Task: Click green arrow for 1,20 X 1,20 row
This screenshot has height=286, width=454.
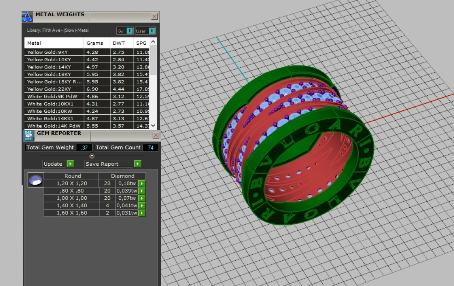Action: tap(141, 183)
